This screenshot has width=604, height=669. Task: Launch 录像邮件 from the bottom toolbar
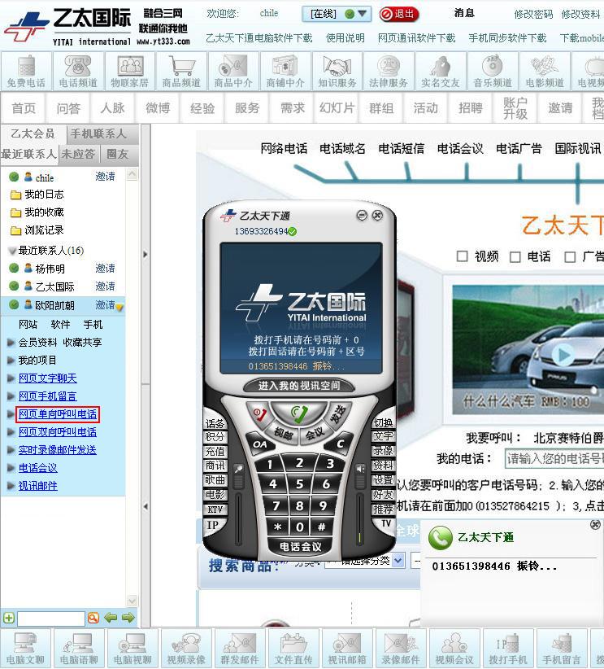pos(401,648)
